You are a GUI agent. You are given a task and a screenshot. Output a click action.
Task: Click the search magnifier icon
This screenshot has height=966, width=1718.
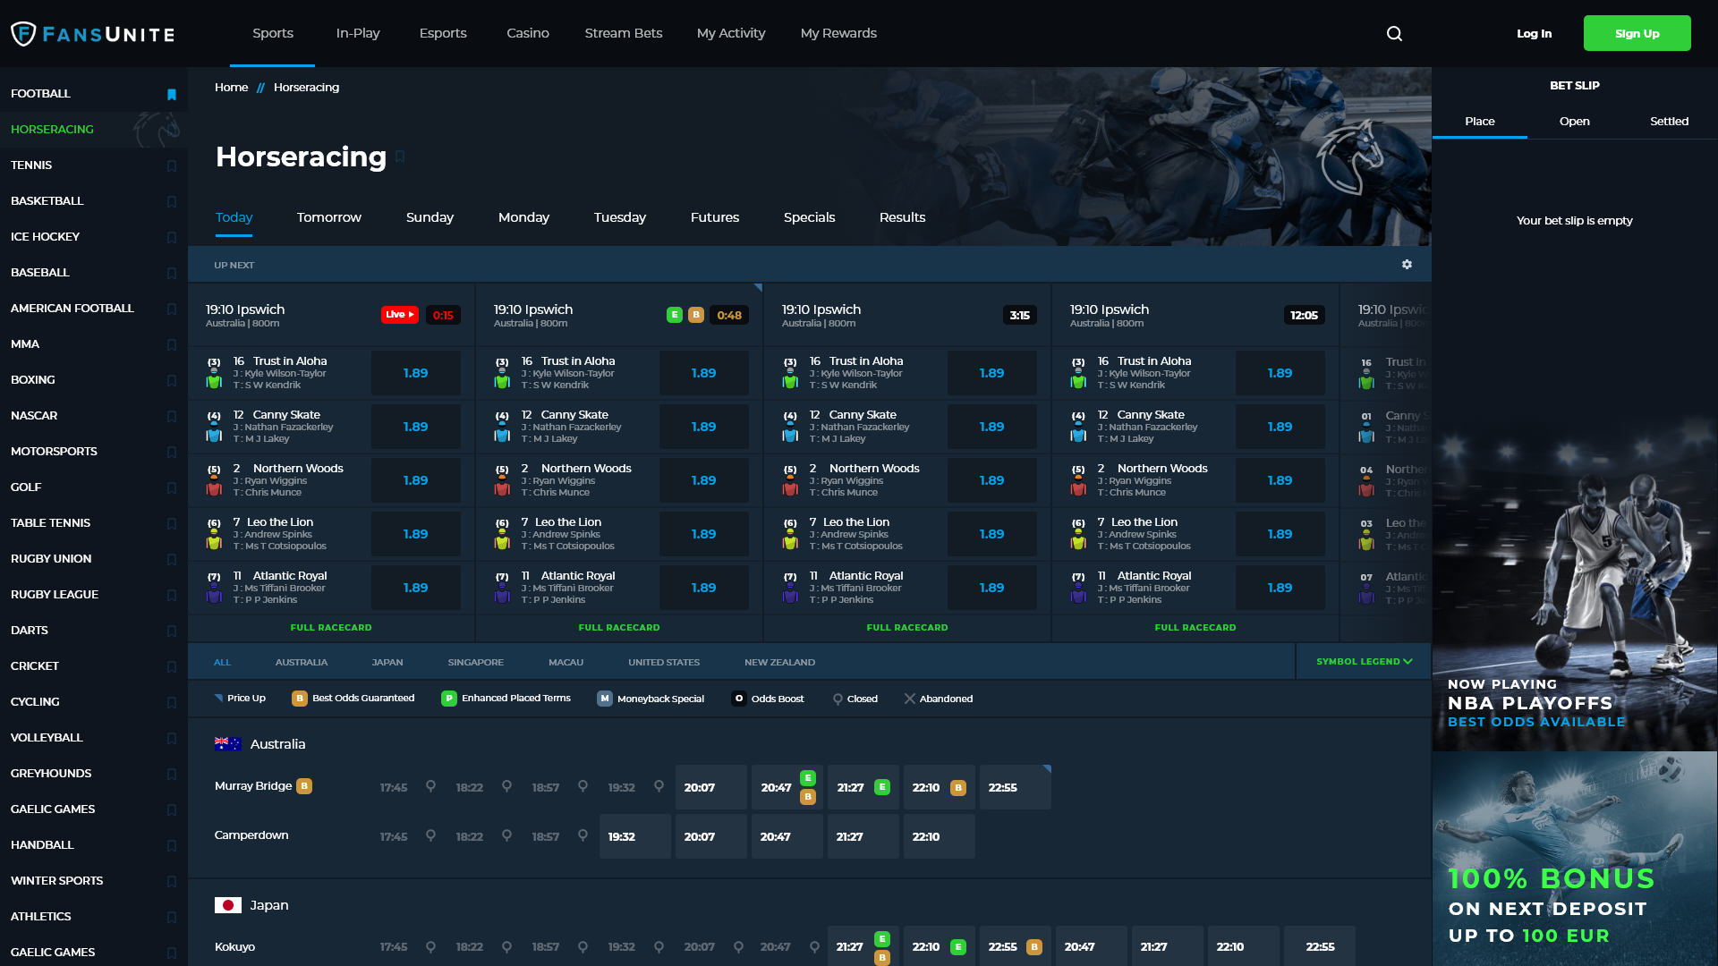[1394, 34]
